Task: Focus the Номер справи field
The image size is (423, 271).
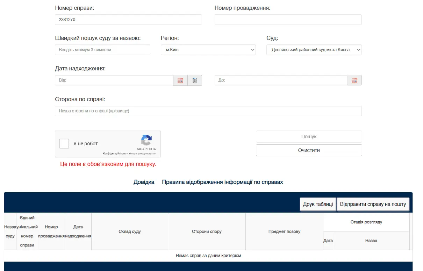Action: click(128, 20)
